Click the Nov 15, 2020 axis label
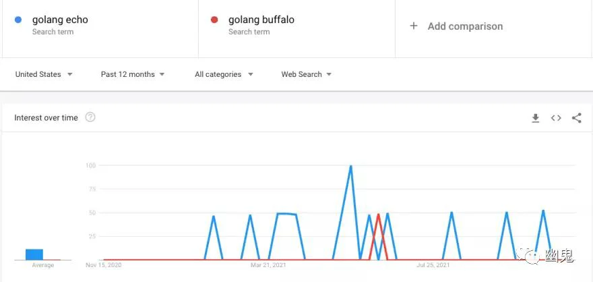This screenshot has width=593, height=282. point(104,265)
